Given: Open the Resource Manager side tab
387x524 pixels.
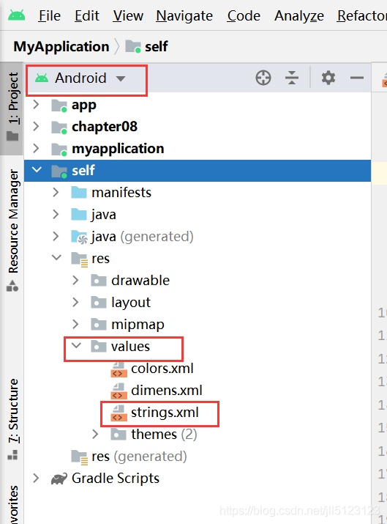Looking at the screenshot, I should 12,231.
